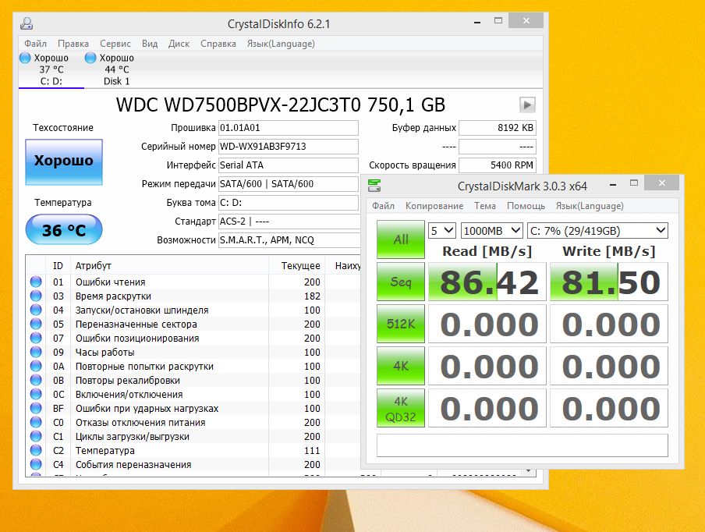The height and width of the screenshot is (532, 705).
Task: Click the 36 °C temperature button
Action: pos(64,229)
